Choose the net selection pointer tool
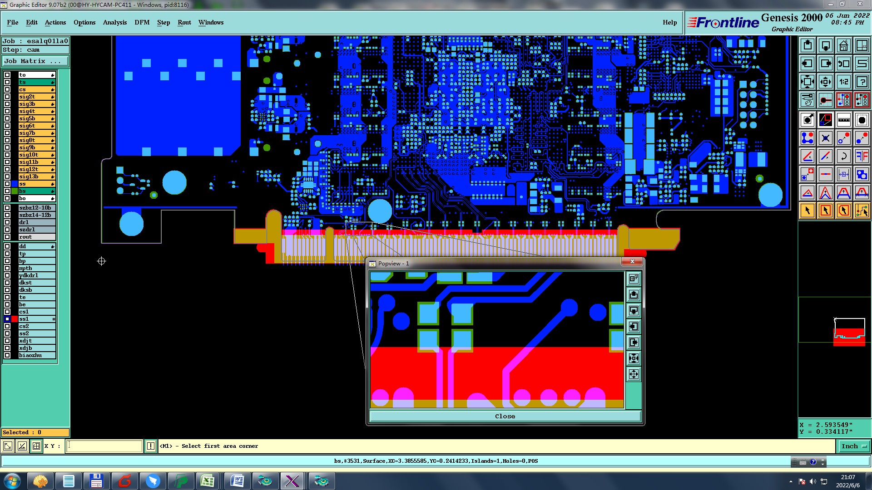 click(x=862, y=211)
